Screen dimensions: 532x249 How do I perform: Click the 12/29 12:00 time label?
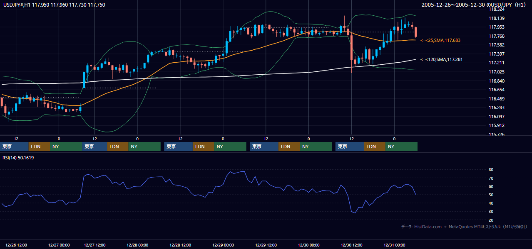tap(266, 245)
